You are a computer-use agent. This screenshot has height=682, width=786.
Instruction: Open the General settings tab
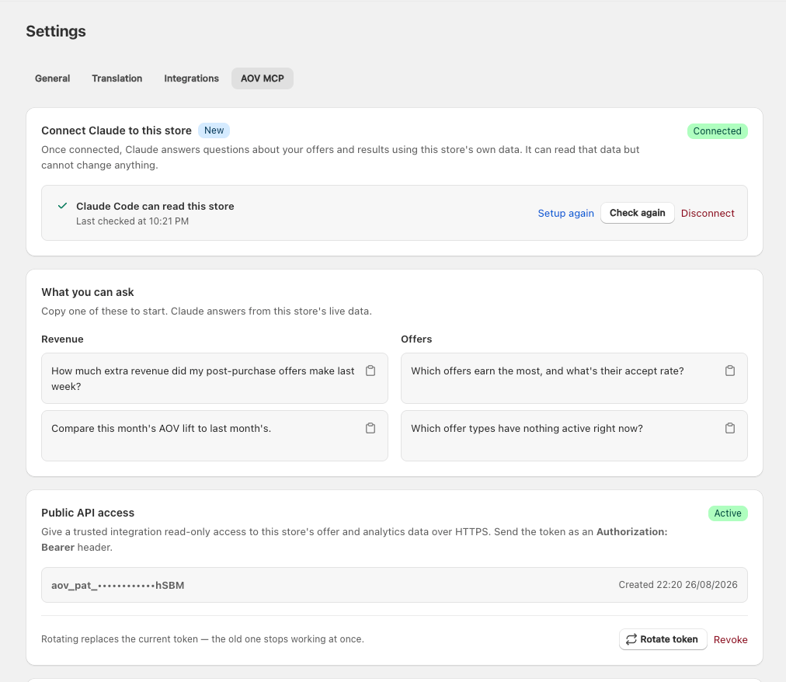click(52, 78)
